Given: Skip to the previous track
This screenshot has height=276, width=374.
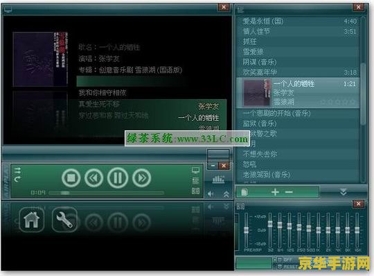Looking at the screenshot, I should (x=94, y=178).
